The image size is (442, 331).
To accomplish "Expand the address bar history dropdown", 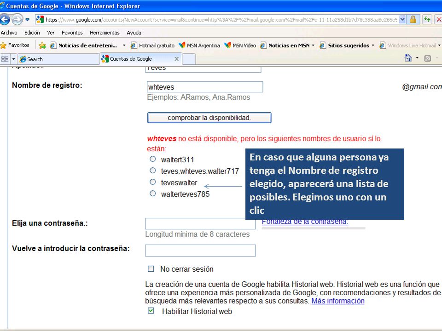I will point(402,19).
